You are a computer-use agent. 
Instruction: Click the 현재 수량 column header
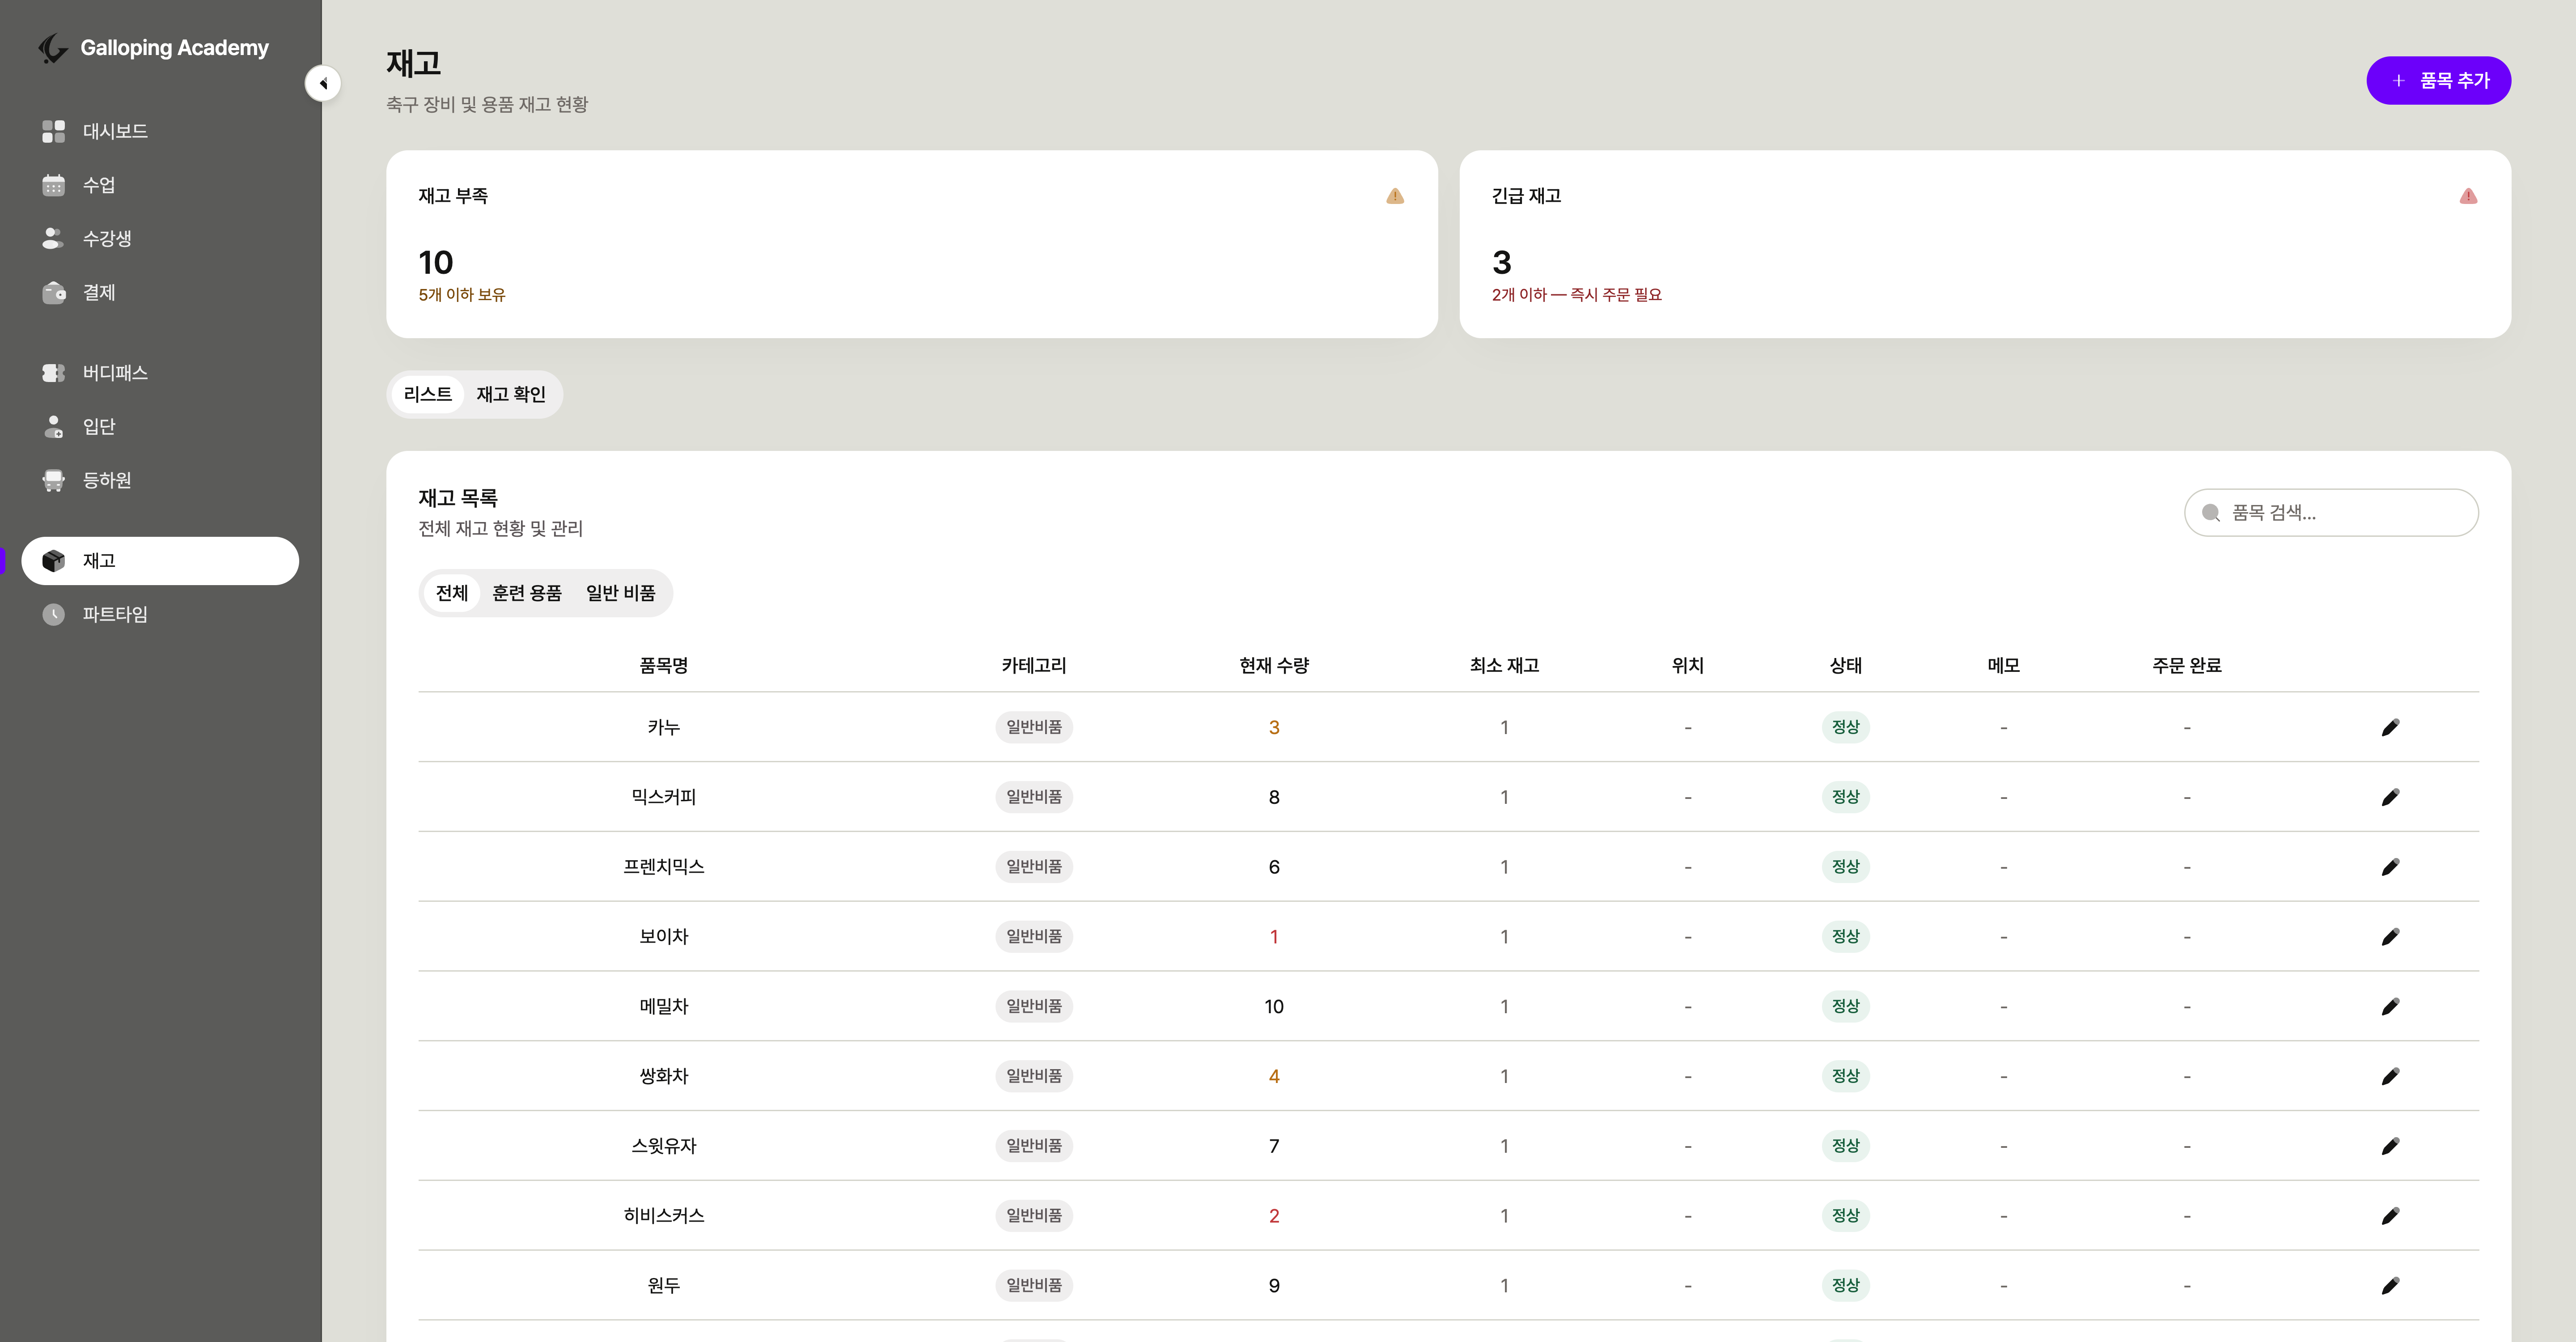[x=1274, y=665]
